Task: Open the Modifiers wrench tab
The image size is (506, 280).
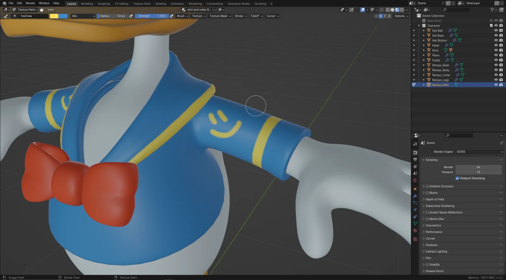Action: point(415,196)
